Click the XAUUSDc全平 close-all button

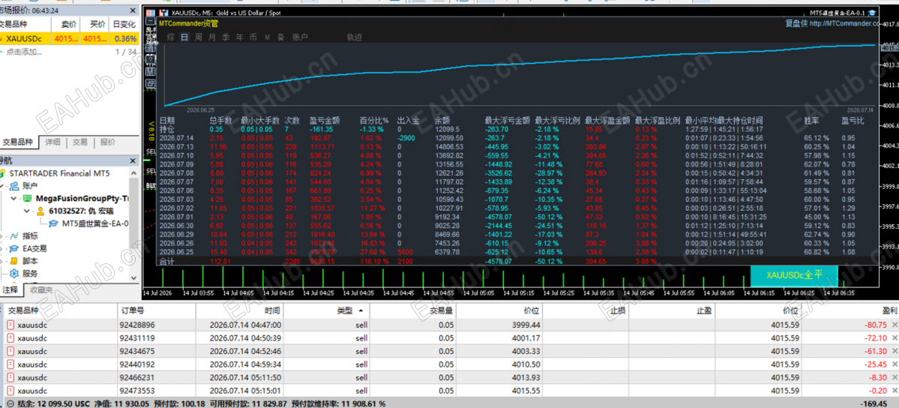[794, 275]
